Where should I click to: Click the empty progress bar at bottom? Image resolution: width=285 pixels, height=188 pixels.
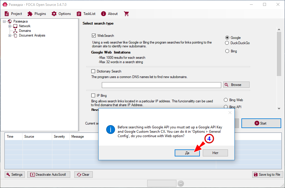pyautogui.click(x=162, y=183)
